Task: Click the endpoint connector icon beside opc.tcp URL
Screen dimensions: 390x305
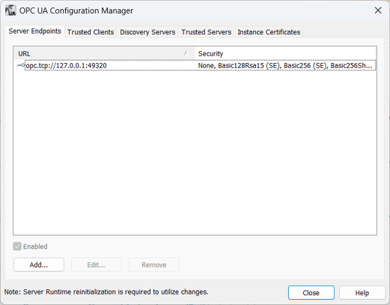Action: click(21, 65)
